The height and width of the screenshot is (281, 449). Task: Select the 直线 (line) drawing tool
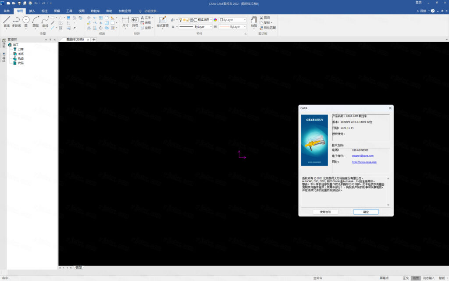tap(7, 22)
